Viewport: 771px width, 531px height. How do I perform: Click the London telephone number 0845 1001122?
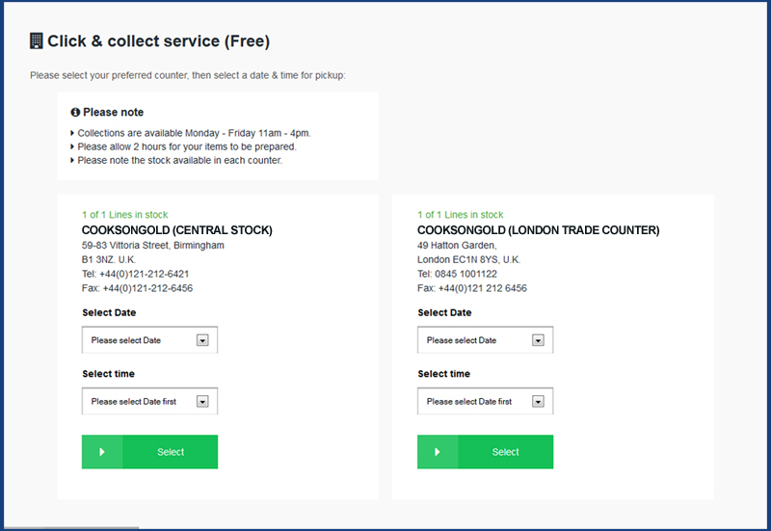tap(465, 274)
